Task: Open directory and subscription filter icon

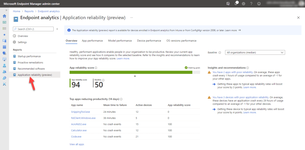Action: click(228, 4)
